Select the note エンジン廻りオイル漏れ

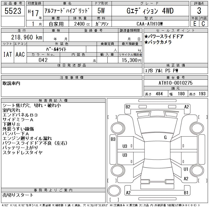[27, 138]
